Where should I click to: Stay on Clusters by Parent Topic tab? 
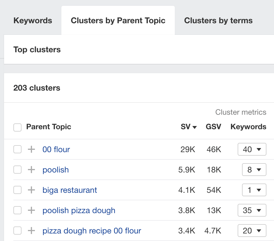118,20
